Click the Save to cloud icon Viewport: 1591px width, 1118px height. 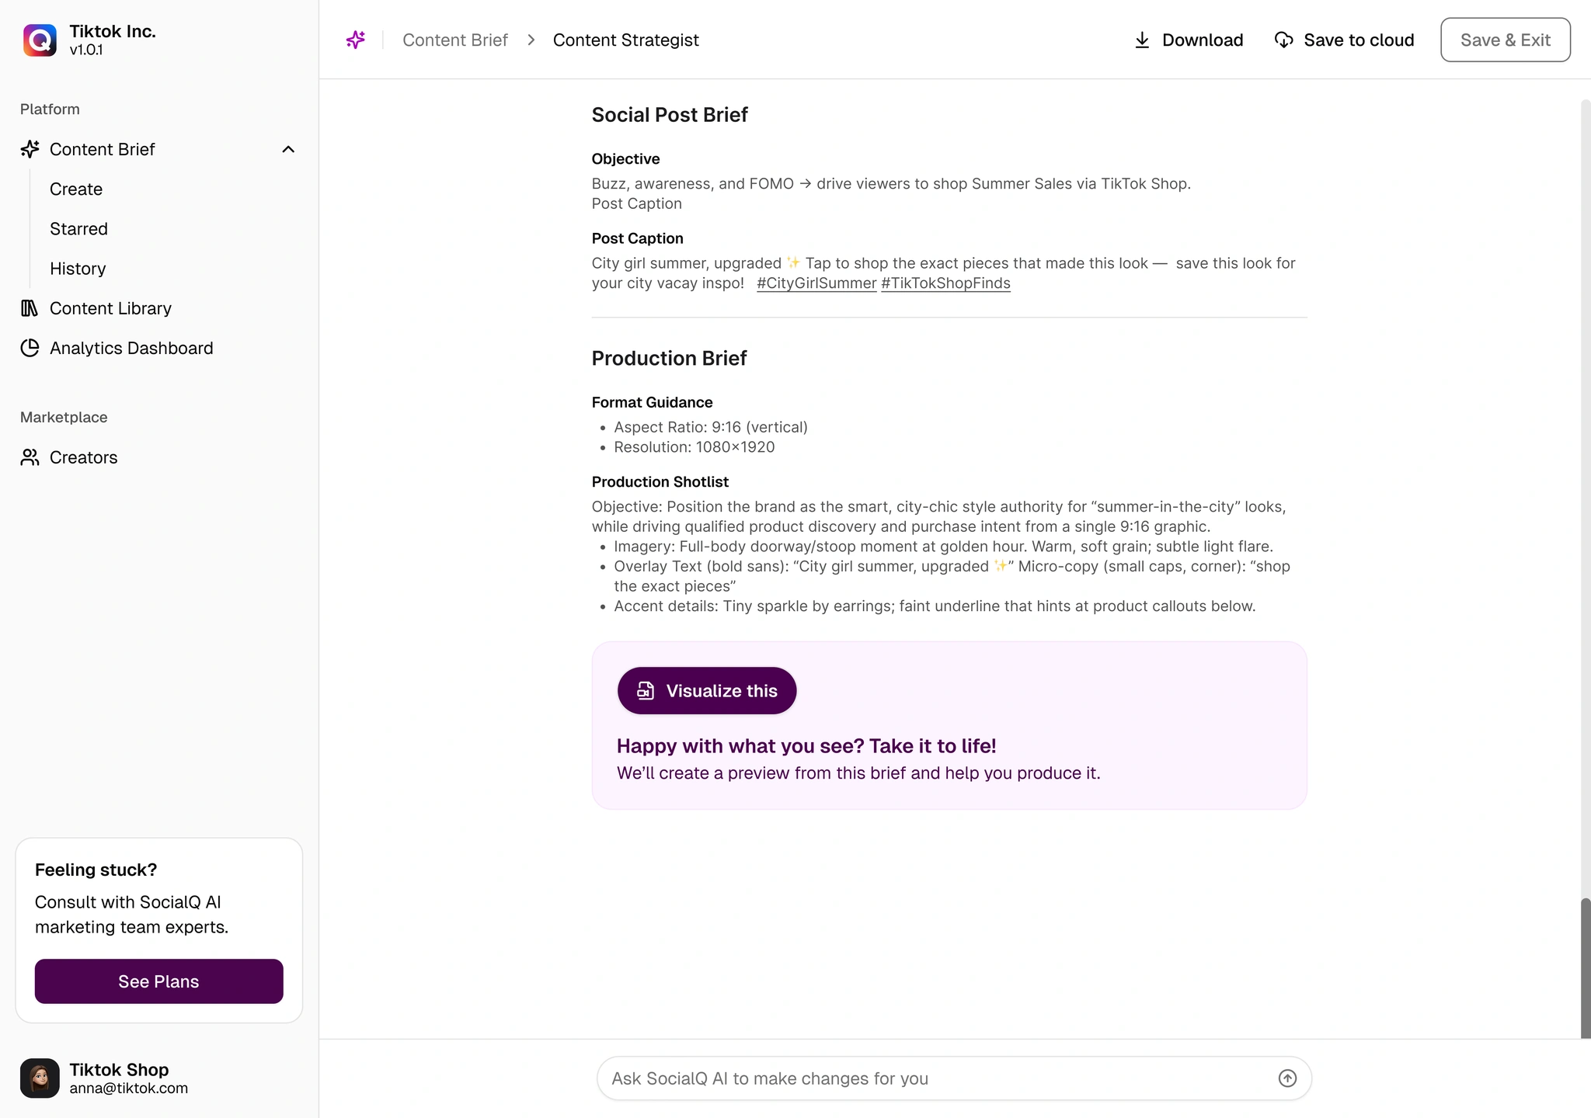(x=1283, y=40)
